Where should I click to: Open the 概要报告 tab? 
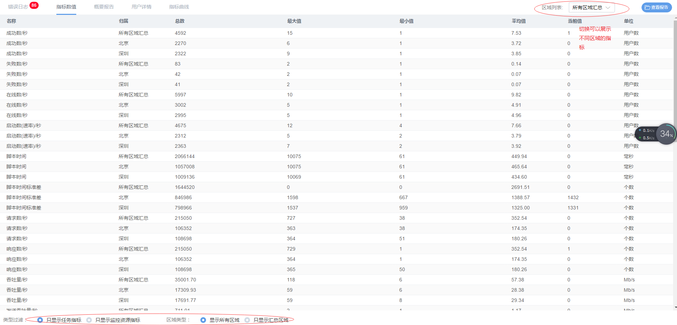[x=104, y=7]
